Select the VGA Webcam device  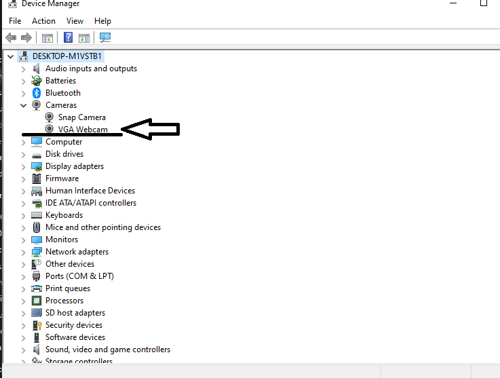pyautogui.click(x=83, y=129)
